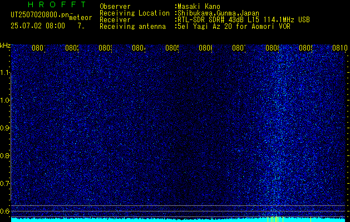The height and width of the screenshot is (222, 350).
Task: Select the observer name Masaki Kano
Action: [x=199, y=7]
